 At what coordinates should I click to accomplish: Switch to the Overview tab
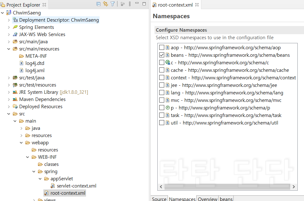tap(208, 199)
